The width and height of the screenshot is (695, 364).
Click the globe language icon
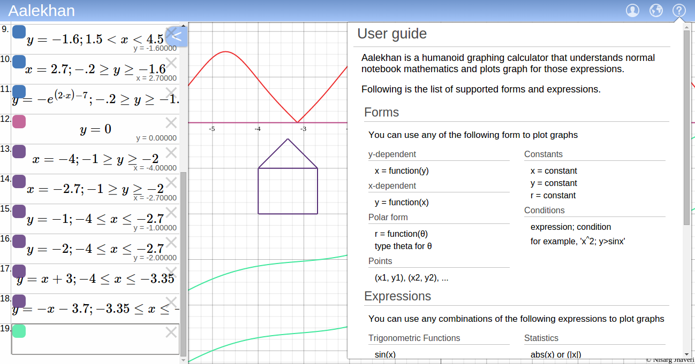click(x=656, y=11)
